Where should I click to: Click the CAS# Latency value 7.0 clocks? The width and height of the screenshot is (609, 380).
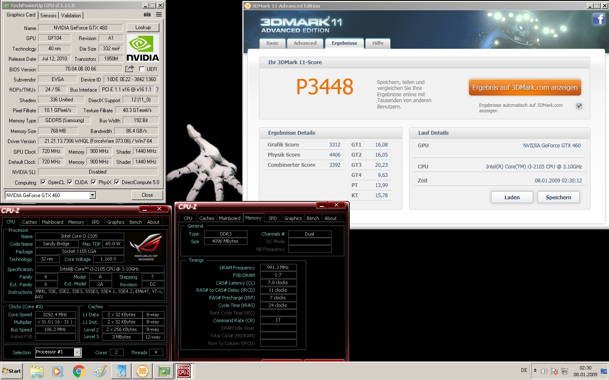point(278,282)
